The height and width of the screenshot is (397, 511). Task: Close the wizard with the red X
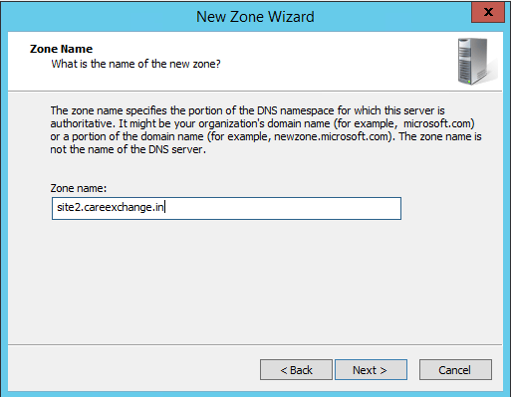click(x=488, y=12)
